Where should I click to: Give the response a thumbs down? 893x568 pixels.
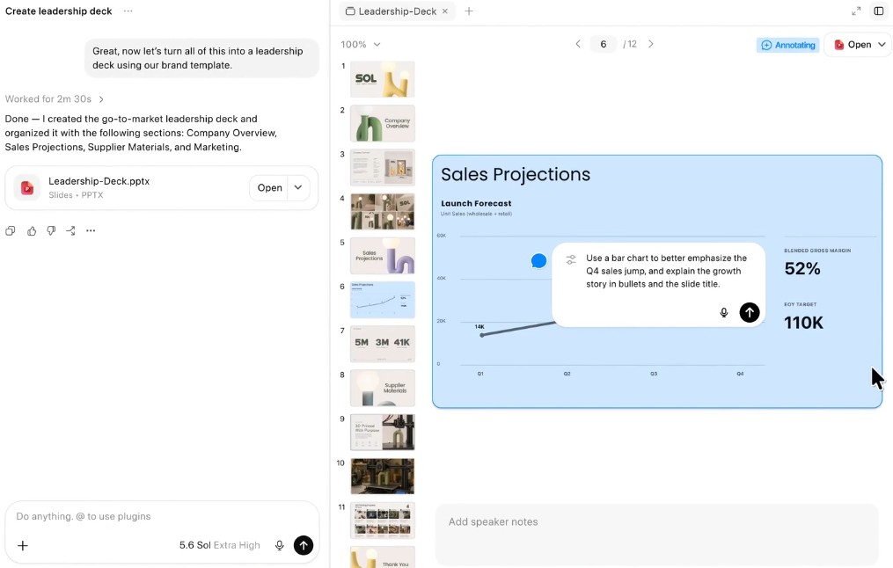point(51,230)
